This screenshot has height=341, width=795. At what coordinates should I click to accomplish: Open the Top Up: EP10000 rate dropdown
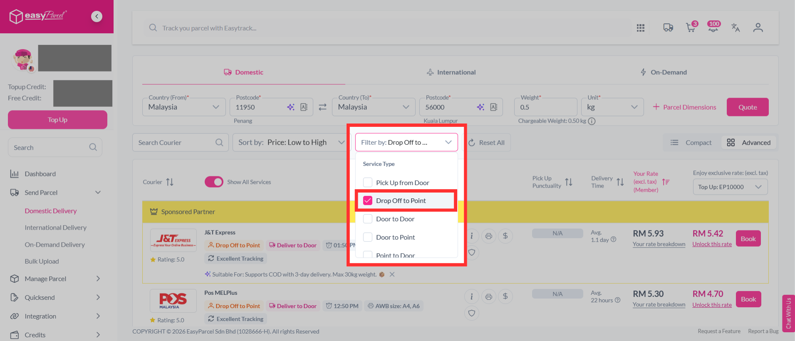pos(730,187)
